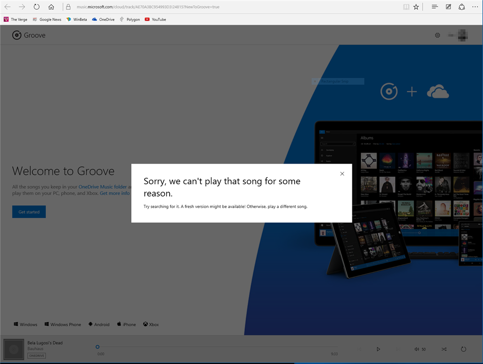
Task: Click the Bela Lugosi's Dead song title
Action: pos(45,343)
